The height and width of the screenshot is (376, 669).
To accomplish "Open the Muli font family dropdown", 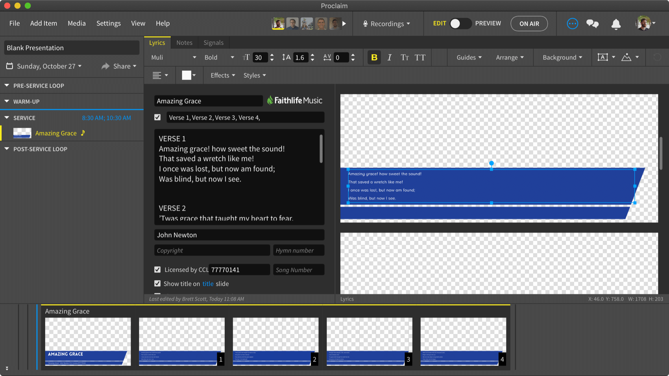I will (x=174, y=57).
